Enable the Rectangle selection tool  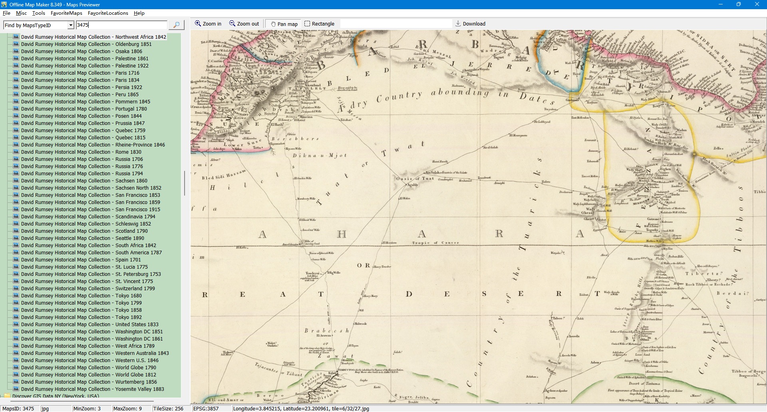point(319,24)
